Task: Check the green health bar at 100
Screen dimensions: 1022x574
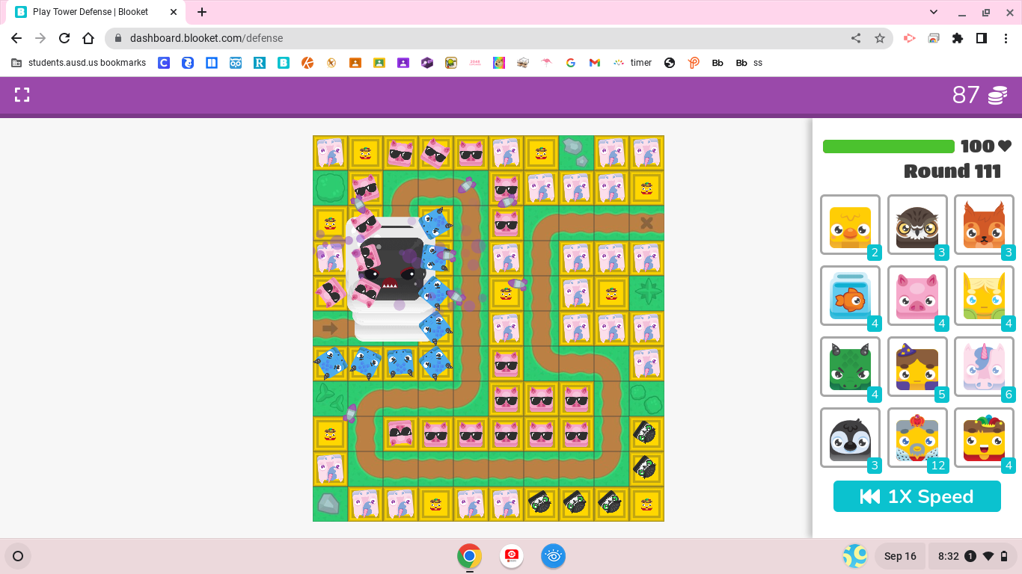Action: tap(887, 146)
